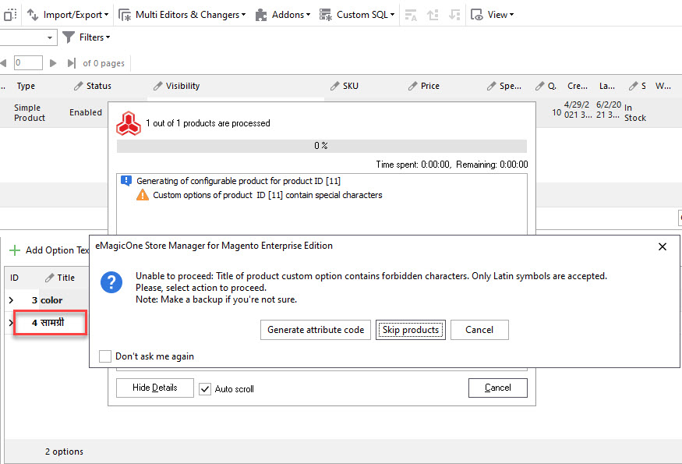Cancel the product processing dialog

point(497,388)
